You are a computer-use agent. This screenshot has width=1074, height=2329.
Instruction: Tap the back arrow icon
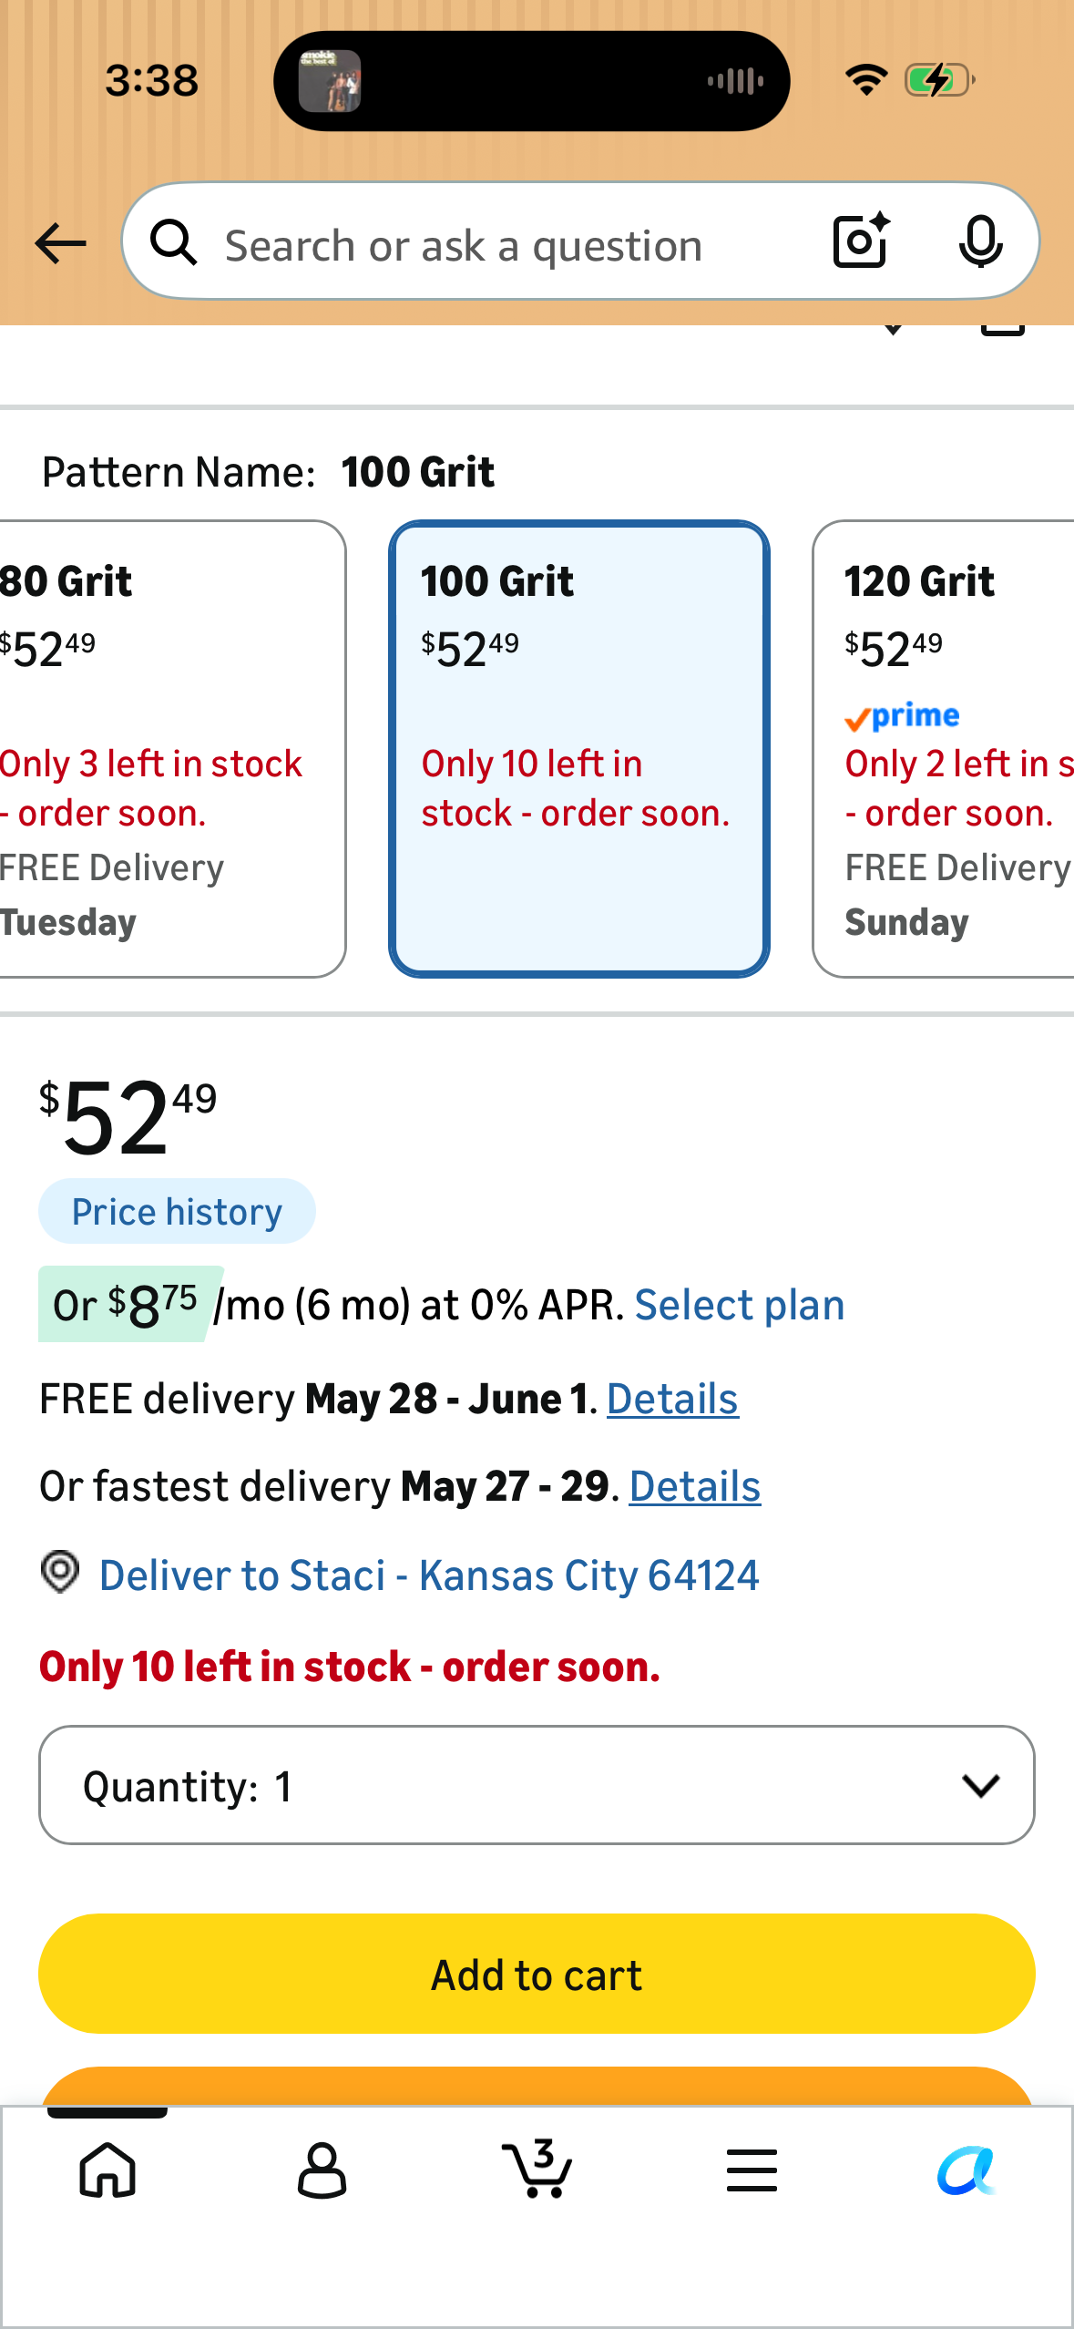60,243
